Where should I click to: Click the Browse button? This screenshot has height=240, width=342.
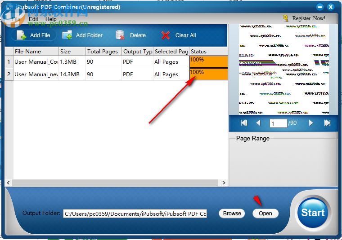[x=232, y=213]
